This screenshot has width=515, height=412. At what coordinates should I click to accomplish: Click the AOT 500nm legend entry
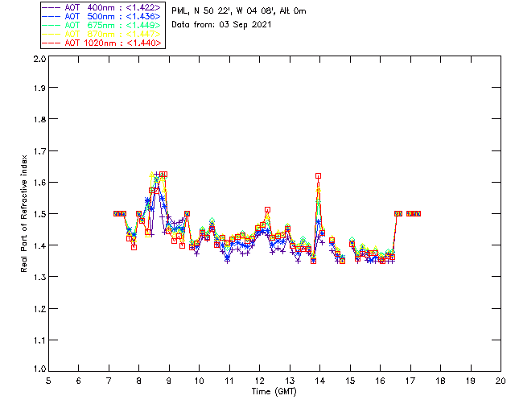coord(102,16)
